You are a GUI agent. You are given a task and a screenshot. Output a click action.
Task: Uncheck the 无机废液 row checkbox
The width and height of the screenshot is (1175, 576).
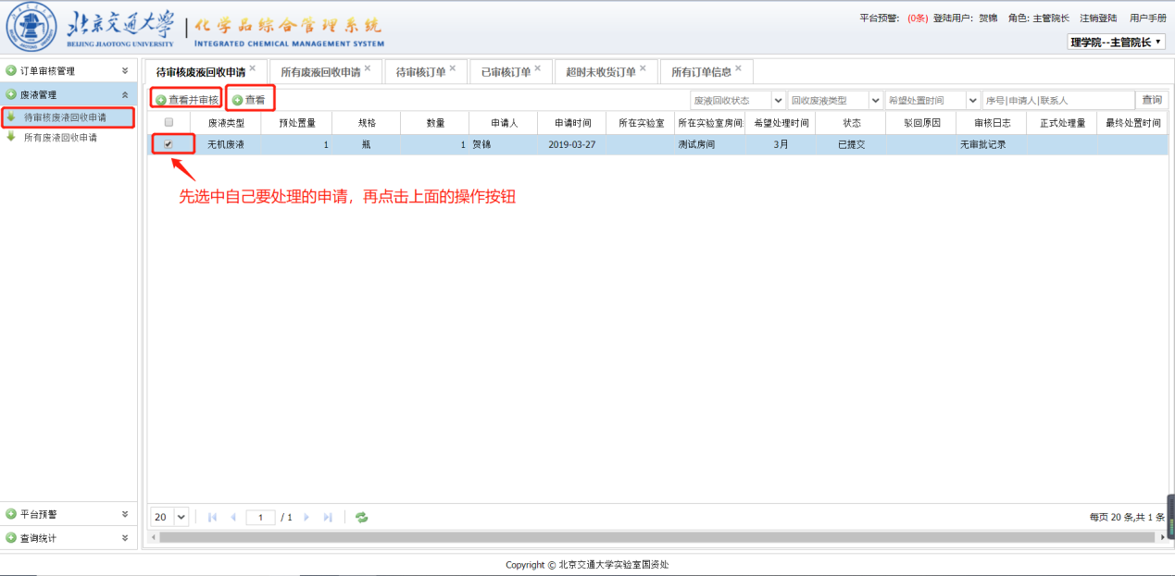169,144
